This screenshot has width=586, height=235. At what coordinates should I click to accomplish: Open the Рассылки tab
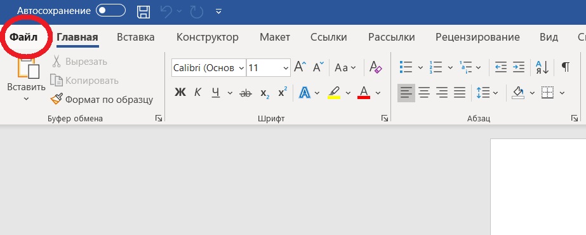click(x=391, y=37)
